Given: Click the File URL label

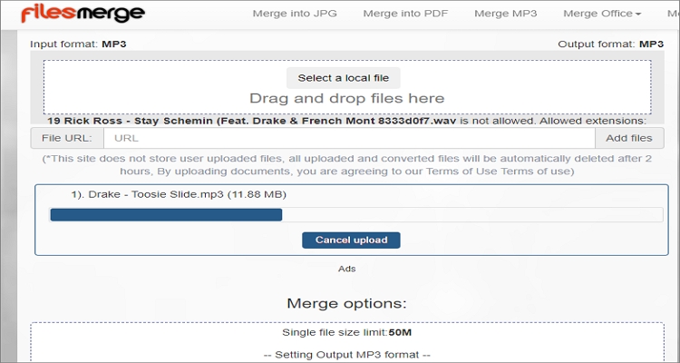Looking at the screenshot, I should [x=67, y=138].
